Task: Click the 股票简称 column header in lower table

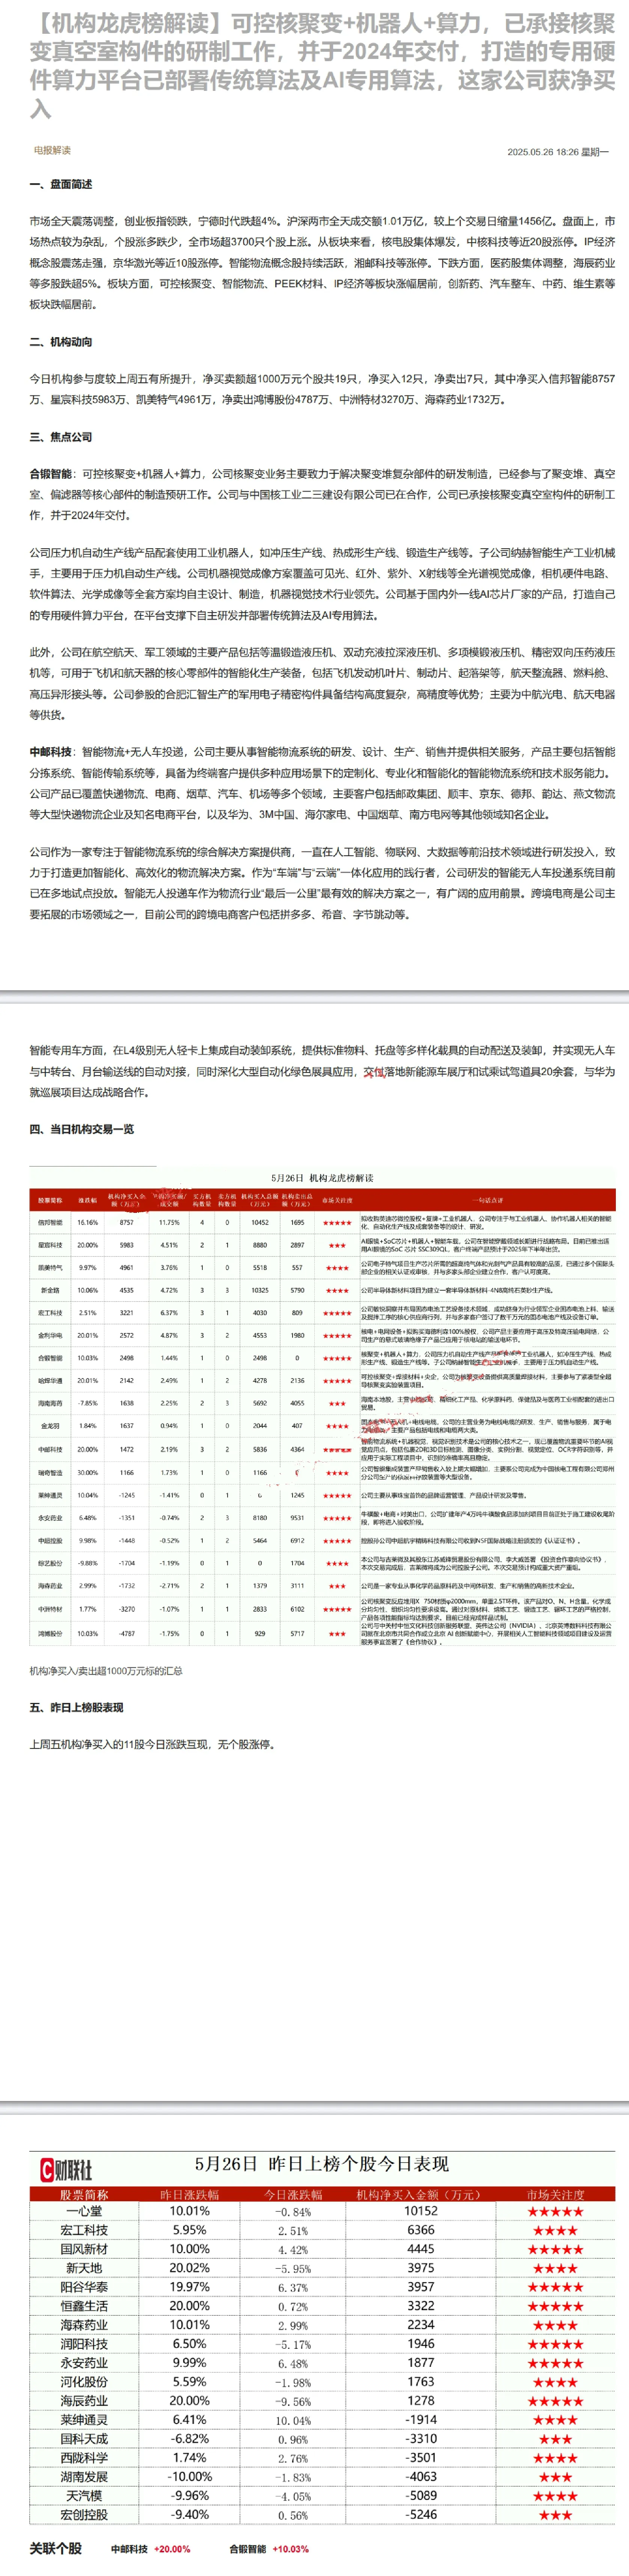Action: click(x=84, y=2194)
